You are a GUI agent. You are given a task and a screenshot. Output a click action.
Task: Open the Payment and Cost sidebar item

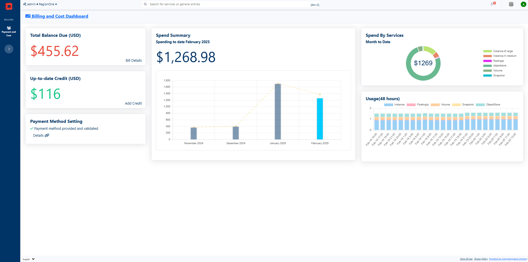point(9,32)
